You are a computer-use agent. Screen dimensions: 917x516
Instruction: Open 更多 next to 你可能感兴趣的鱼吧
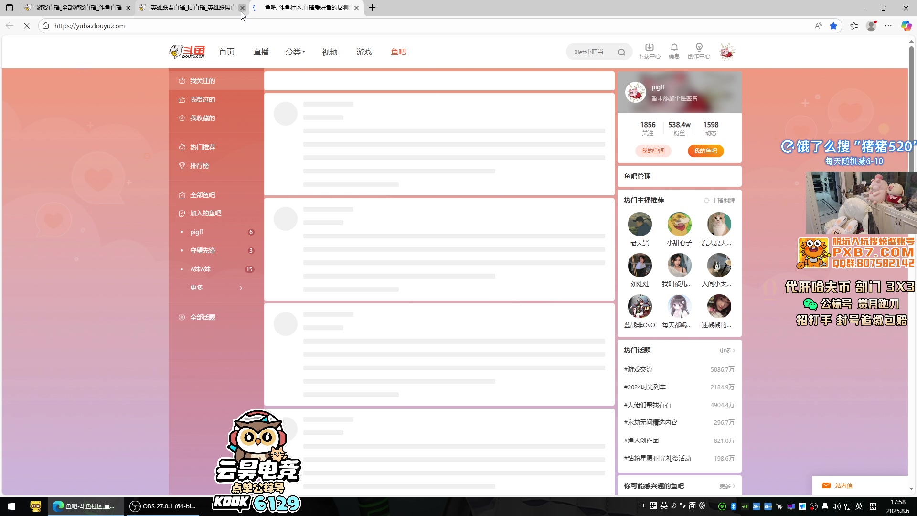(x=727, y=486)
